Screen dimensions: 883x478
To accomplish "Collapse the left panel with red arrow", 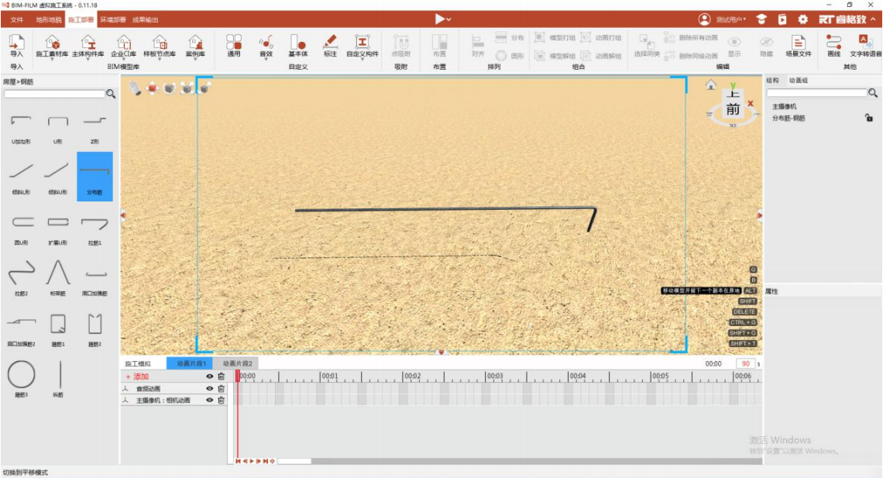I will click(x=122, y=215).
